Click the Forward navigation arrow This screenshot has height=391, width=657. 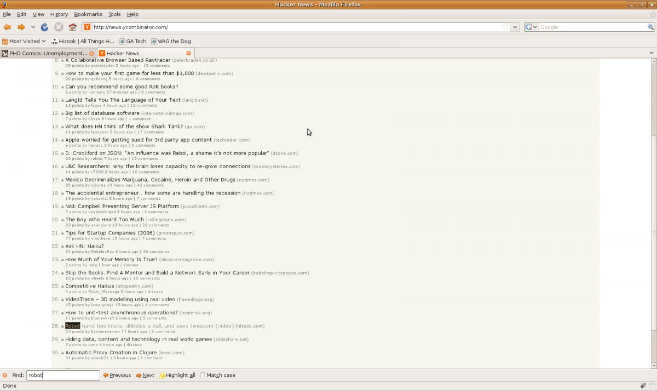coord(21,27)
